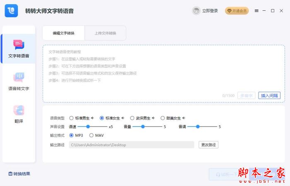The image size is (290, 186).
Task: Select the 标准女生 voice radio button
Action: pos(102,118)
